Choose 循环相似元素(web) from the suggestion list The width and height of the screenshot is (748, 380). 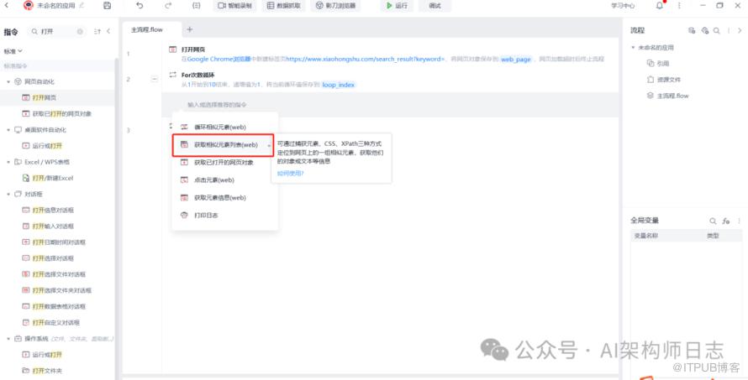click(224, 128)
